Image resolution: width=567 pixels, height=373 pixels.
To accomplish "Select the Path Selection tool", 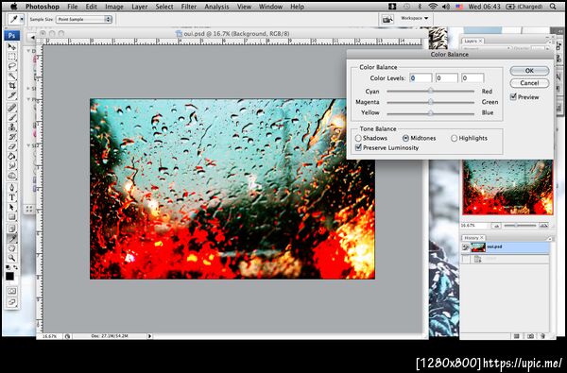I will (12, 207).
